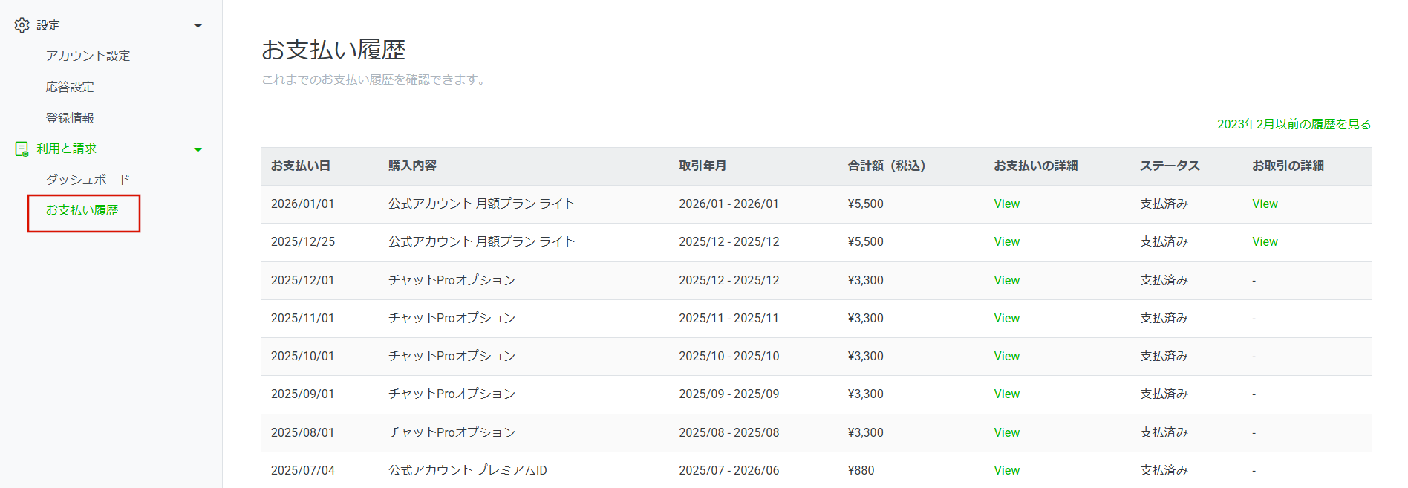This screenshot has width=1408, height=488.
Task: View transaction details for 2026/01/01 row
Action: click(1265, 204)
